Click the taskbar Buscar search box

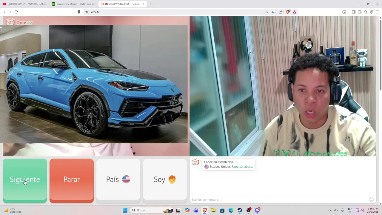coord(152,210)
